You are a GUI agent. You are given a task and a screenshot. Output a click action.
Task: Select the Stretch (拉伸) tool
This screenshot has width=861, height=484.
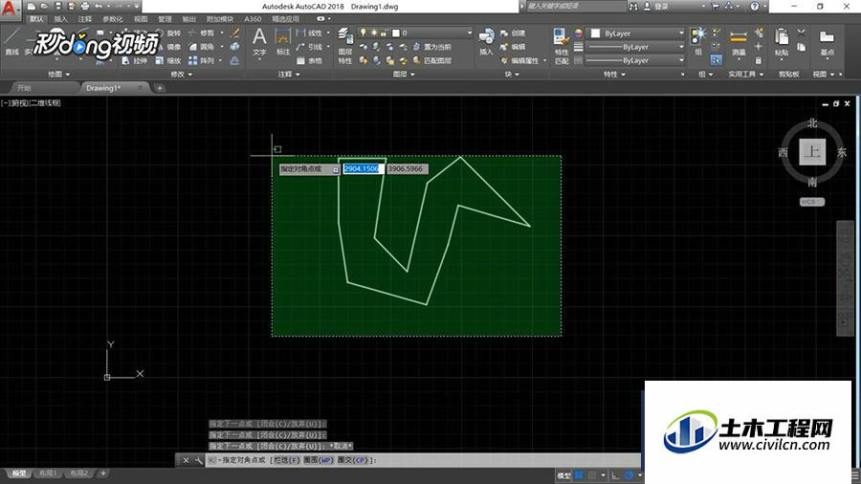(x=135, y=60)
